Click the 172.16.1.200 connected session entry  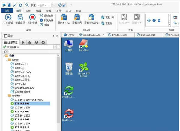click(x=20, y=111)
